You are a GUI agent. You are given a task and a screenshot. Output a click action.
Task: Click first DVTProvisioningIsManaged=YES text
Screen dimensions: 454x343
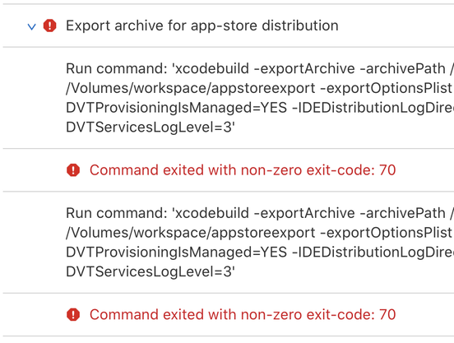pyautogui.click(x=176, y=108)
